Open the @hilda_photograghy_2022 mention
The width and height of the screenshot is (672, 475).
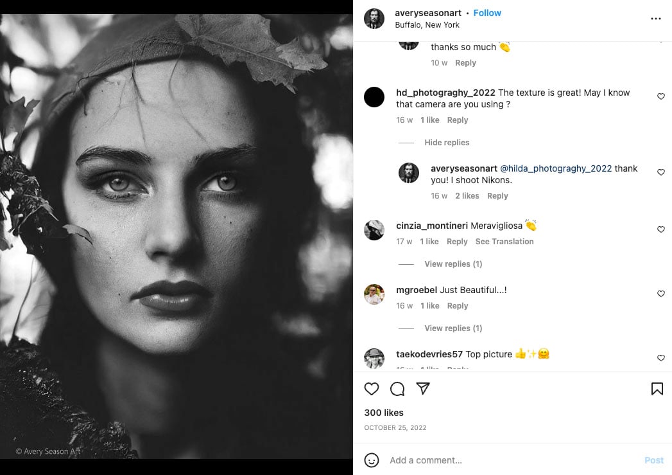click(556, 168)
